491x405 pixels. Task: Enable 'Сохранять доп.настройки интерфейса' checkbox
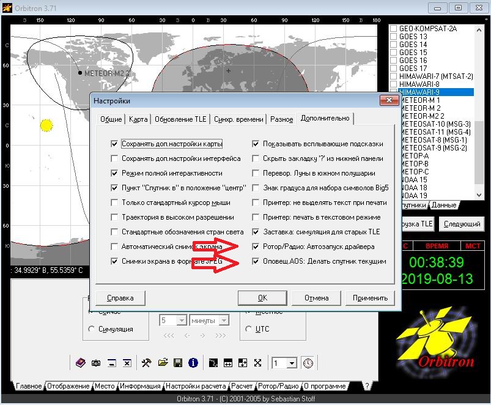click(x=114, y=158)
